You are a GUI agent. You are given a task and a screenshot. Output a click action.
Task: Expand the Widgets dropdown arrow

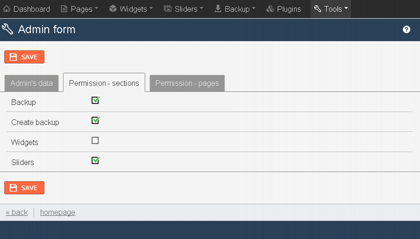click(151, 8)
